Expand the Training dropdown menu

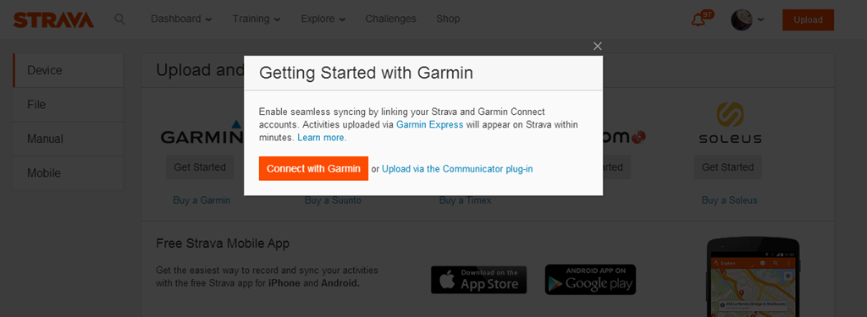pos(257,19)
